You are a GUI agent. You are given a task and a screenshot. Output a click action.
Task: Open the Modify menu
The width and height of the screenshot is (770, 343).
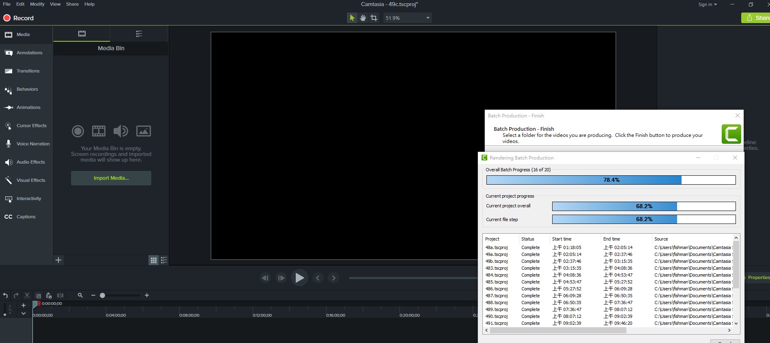(x=37, y=4)
